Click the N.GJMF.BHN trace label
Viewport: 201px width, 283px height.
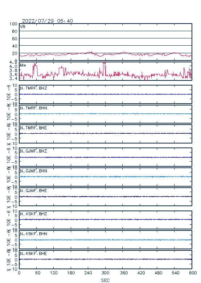[33, 171]
